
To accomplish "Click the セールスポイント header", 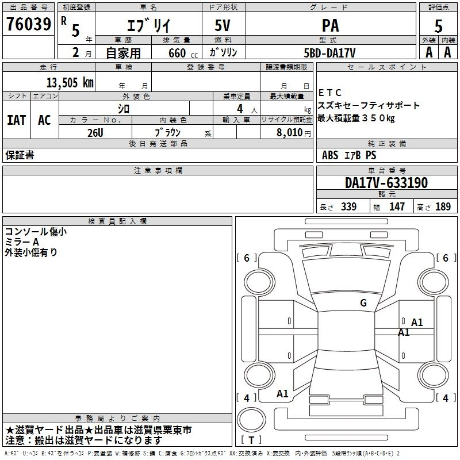I will click(386, 67).
